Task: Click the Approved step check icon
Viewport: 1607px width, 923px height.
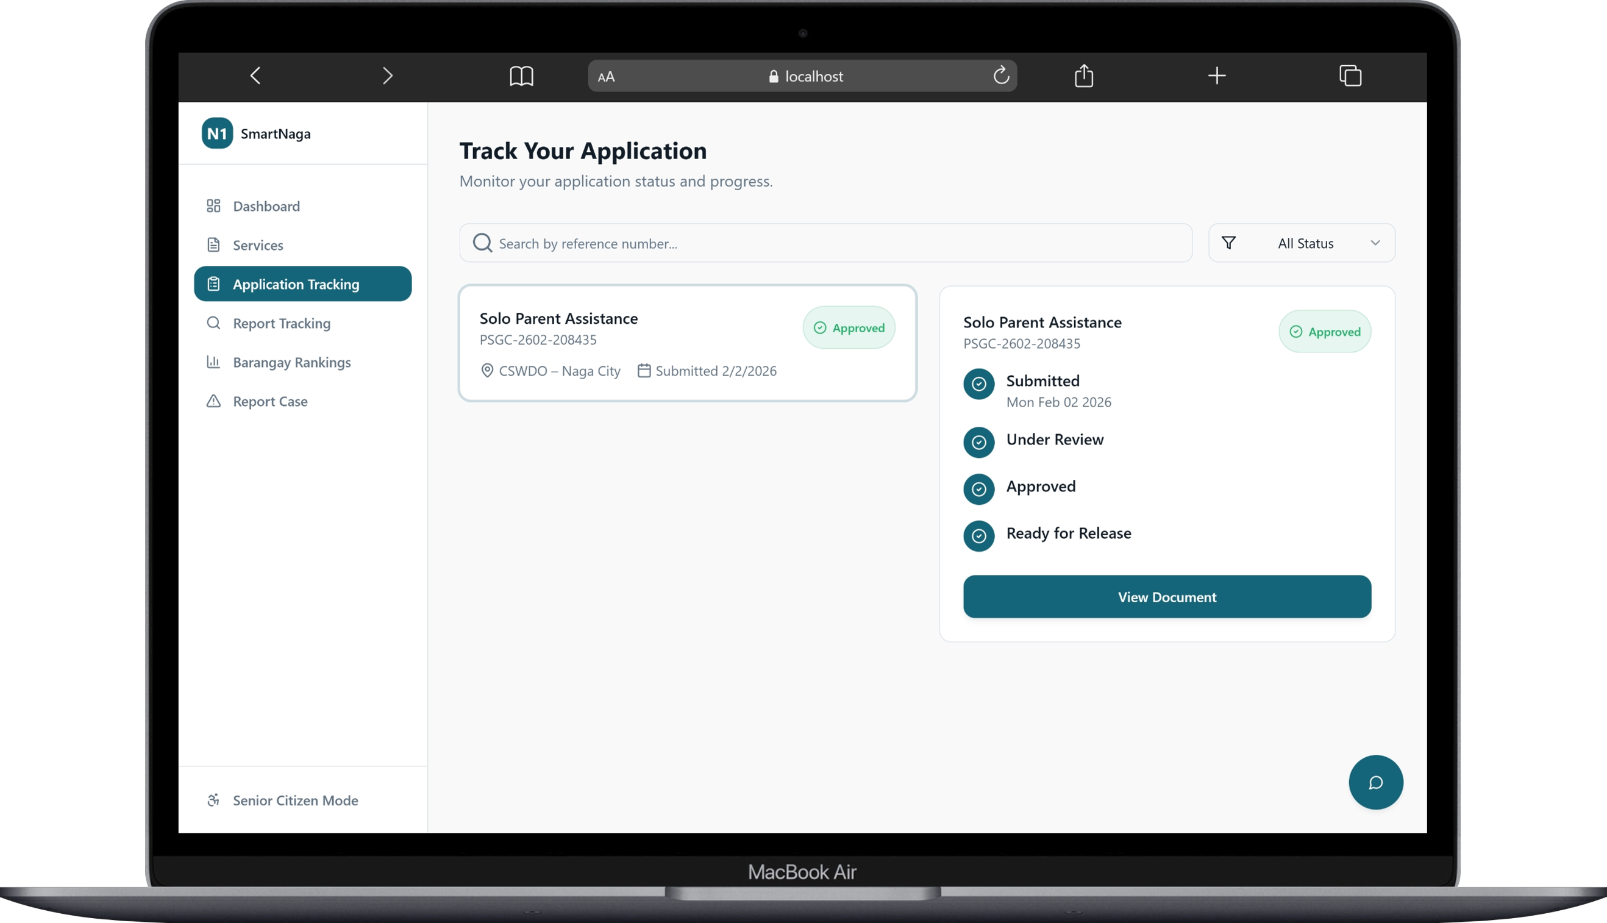Action: (x=979, y=490)
